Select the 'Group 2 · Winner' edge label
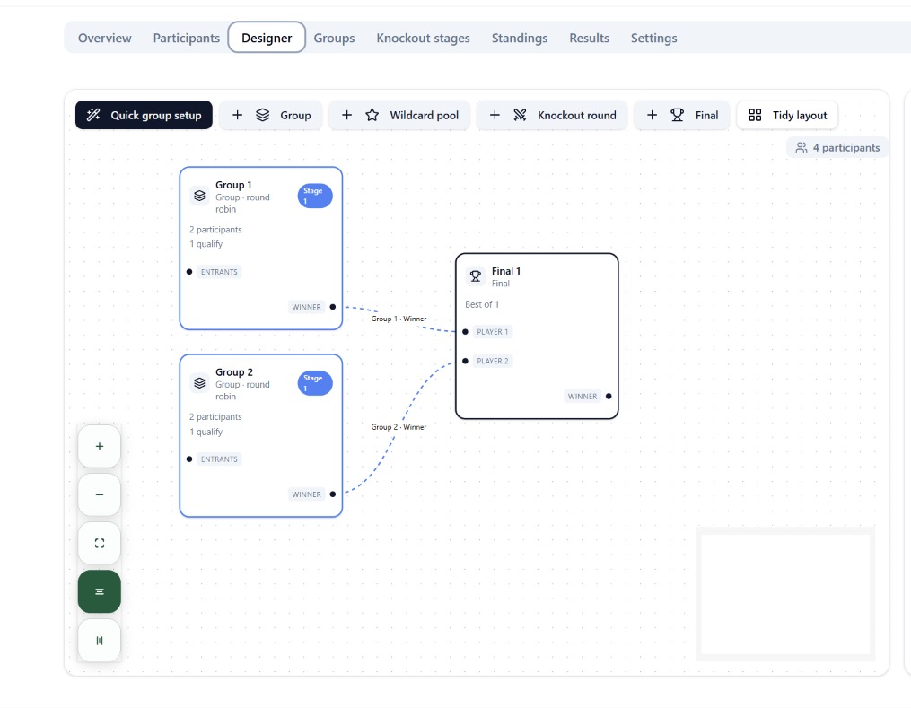This screenshot has height=708, width=911. point(399,427)
